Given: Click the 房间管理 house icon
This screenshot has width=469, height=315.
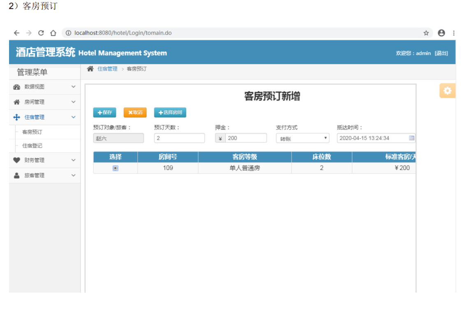Looking at the screenshot, I should (x=17, y=102).
